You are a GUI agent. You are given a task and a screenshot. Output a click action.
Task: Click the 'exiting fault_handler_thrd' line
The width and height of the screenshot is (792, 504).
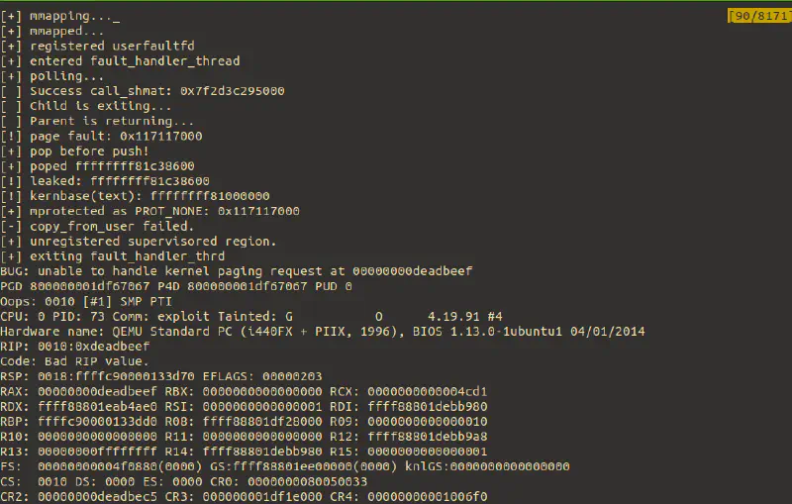(113, 256)
